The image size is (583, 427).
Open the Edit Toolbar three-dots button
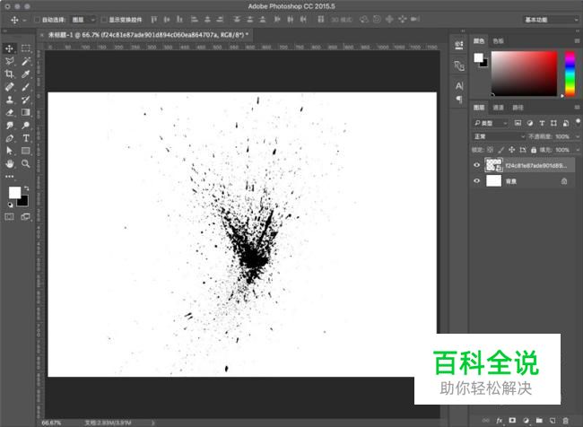(x=9, y=177)
